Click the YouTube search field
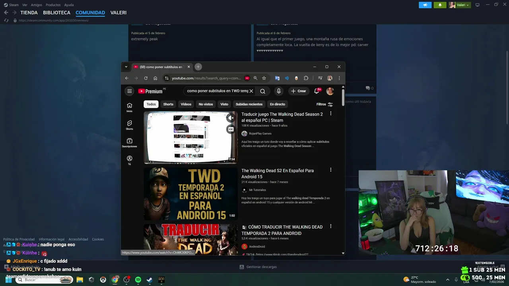 click(x=218, y=91)
